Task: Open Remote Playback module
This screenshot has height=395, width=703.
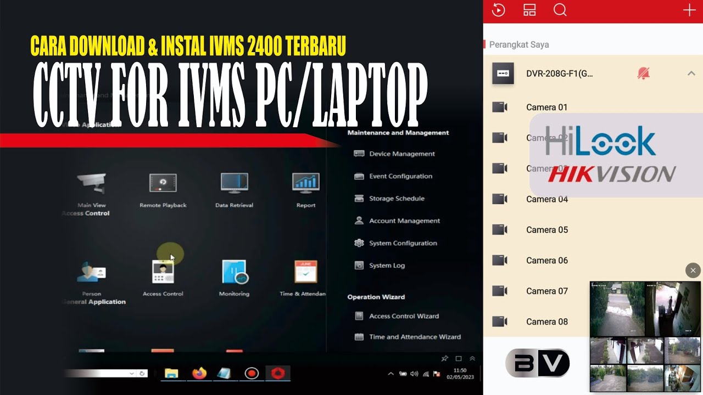Action: [163, 183]
